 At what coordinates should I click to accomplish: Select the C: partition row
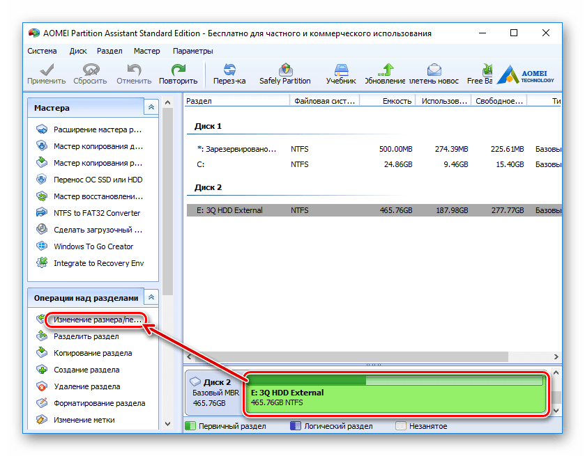click(x=374, y=164)
